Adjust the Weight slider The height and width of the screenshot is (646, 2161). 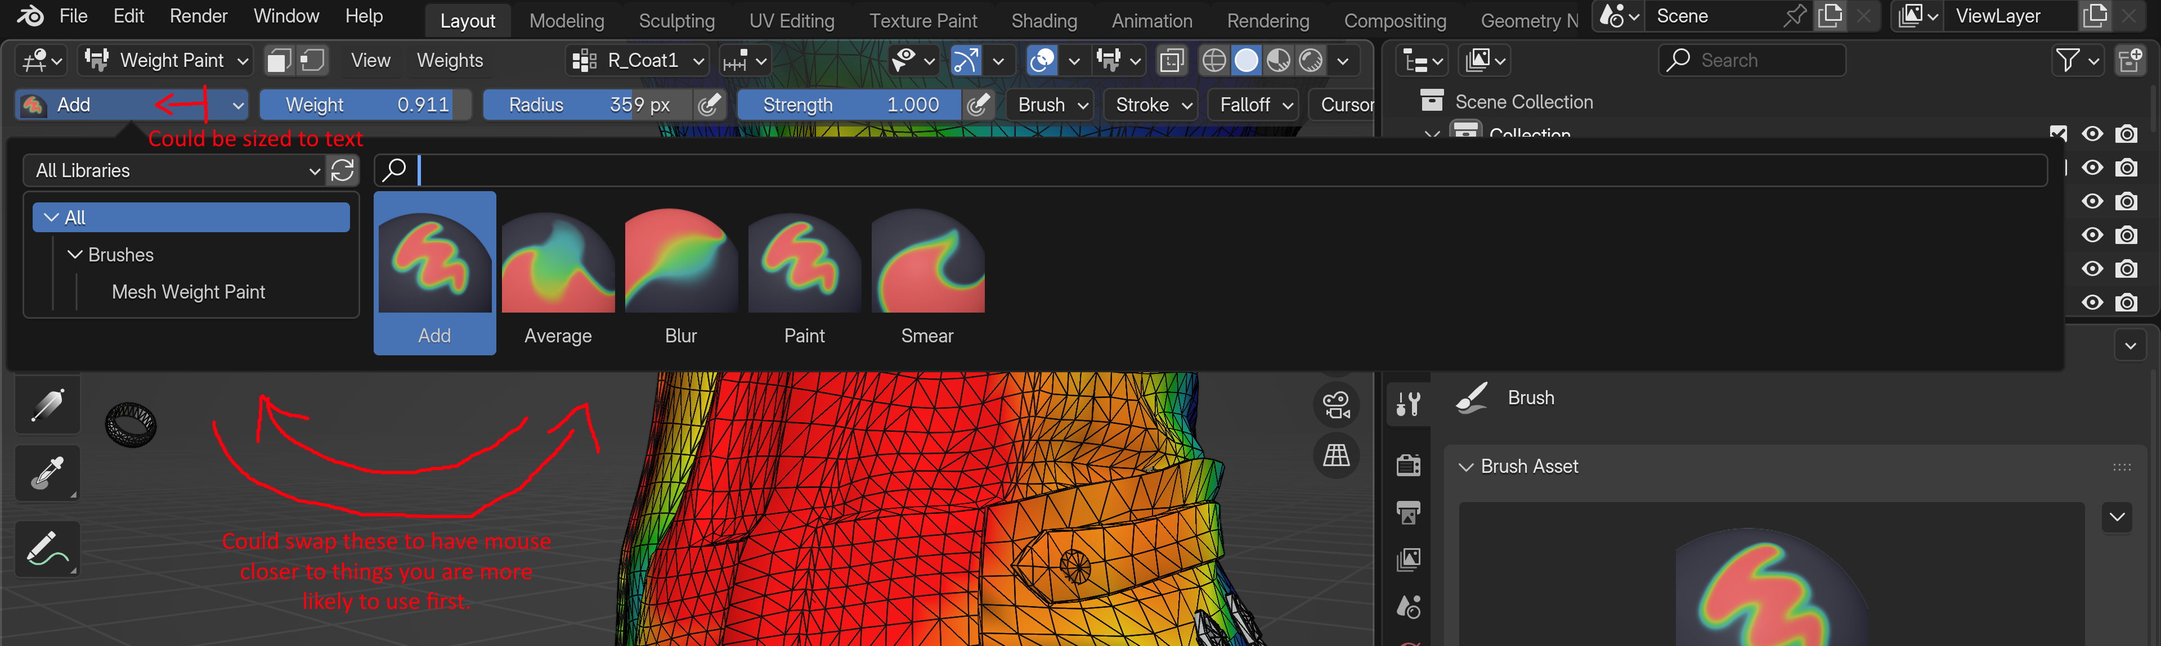point(366,105)
